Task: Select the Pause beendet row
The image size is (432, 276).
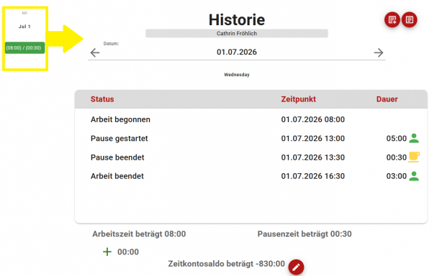Action: (x=251, y=157)
